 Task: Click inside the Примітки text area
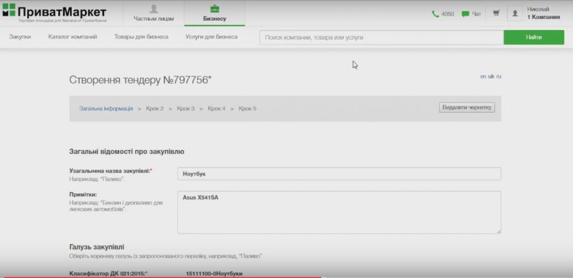coord(339,212)
